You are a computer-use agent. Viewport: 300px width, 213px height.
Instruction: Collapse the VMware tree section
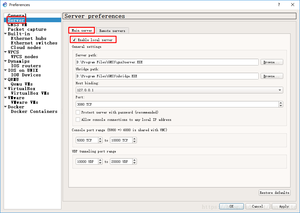5,98
